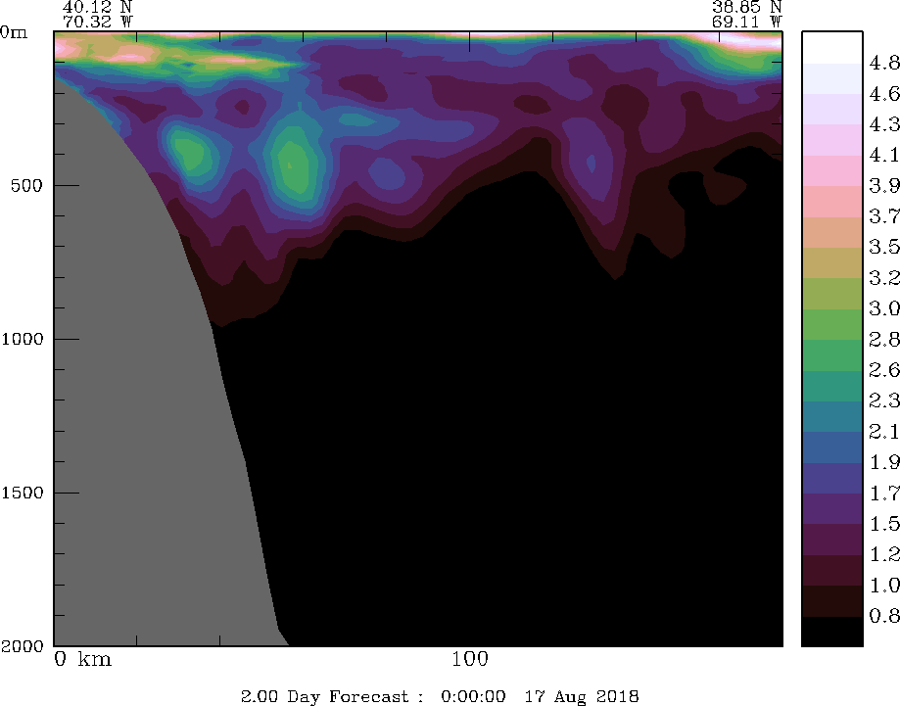This screenshot has height=706, width=900.
Task: Click the 2.1 colorbar value
Action: coord(884,431)
